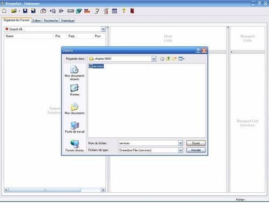Open help with the question mark icon

pyautogui.click(x=124, y=11)
